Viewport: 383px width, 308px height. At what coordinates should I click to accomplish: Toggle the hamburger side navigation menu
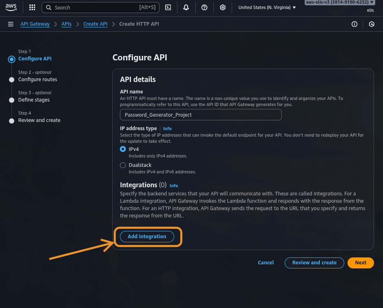tap(11, 24)
